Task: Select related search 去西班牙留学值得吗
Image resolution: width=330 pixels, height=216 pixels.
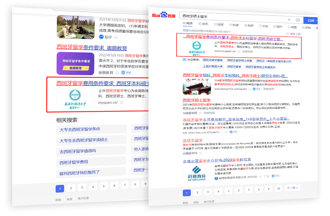Action: point(78,151)
